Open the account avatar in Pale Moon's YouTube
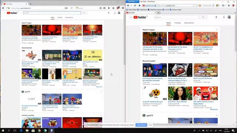Image resolution: width=237 pixels, height=133 pixels. coord(229,17)
